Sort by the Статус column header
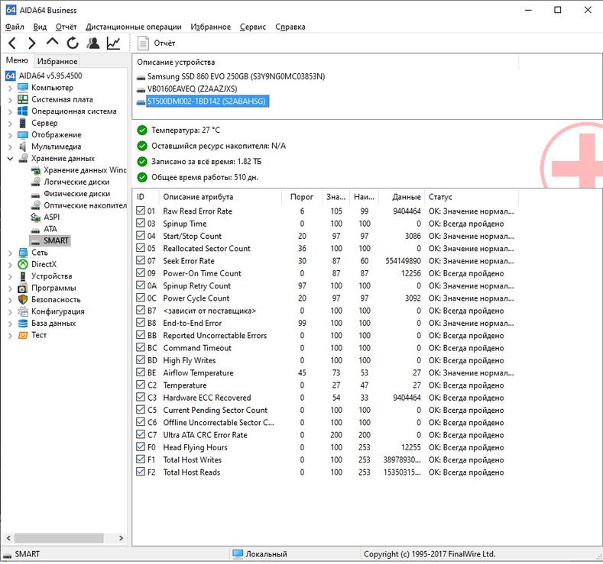 (472, 197)
